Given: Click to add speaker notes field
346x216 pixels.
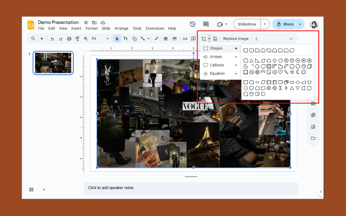Looking at the screenshot, I should (191, 188).
